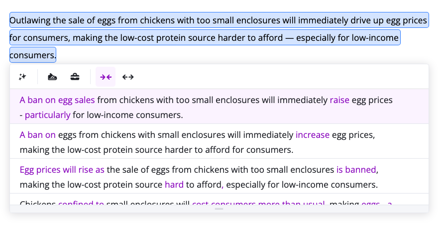Click purple word "hard" in third suggestion

[x=174, y=185]
